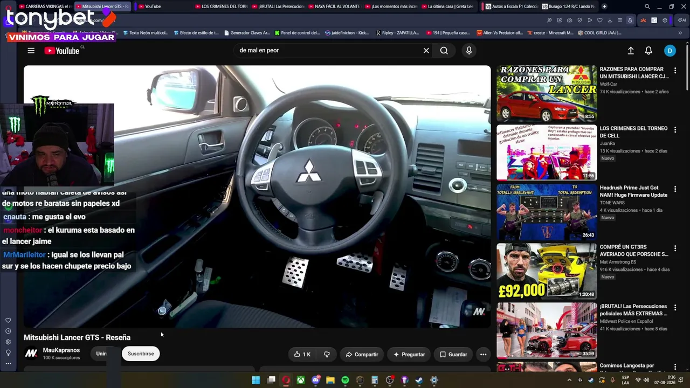Show hidden bookmarks with the chevron
This screenshot has height=388, width=690.
tap(680, 33)
